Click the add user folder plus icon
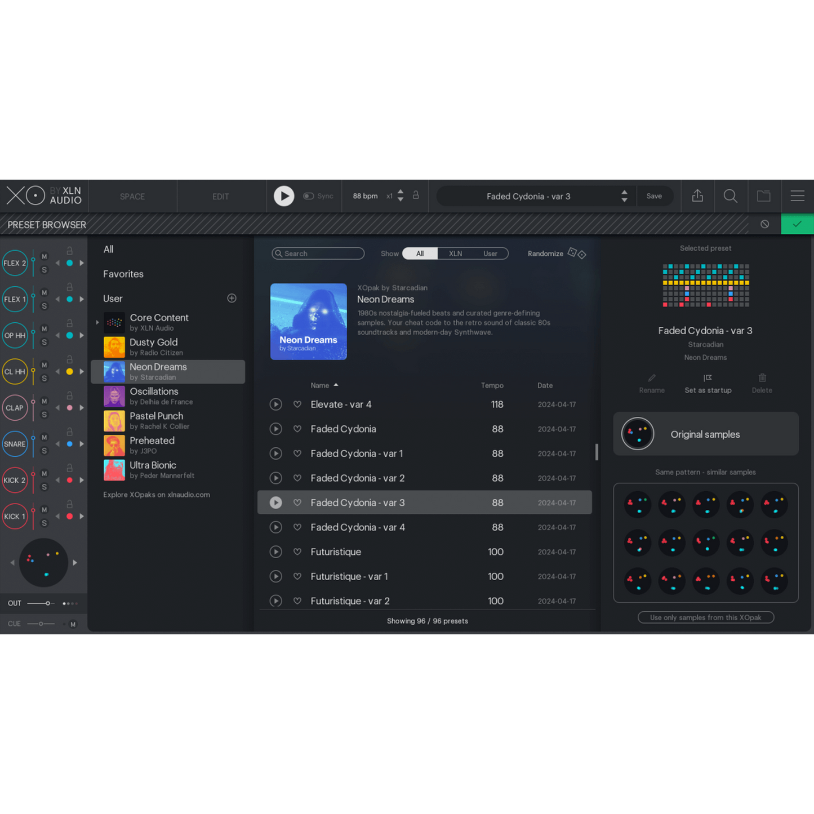Viewport: 814px width, 814px height. pos(232,298)
